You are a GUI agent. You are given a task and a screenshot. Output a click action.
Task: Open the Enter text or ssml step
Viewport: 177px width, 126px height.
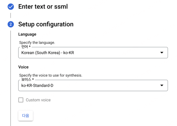point(43,7)
